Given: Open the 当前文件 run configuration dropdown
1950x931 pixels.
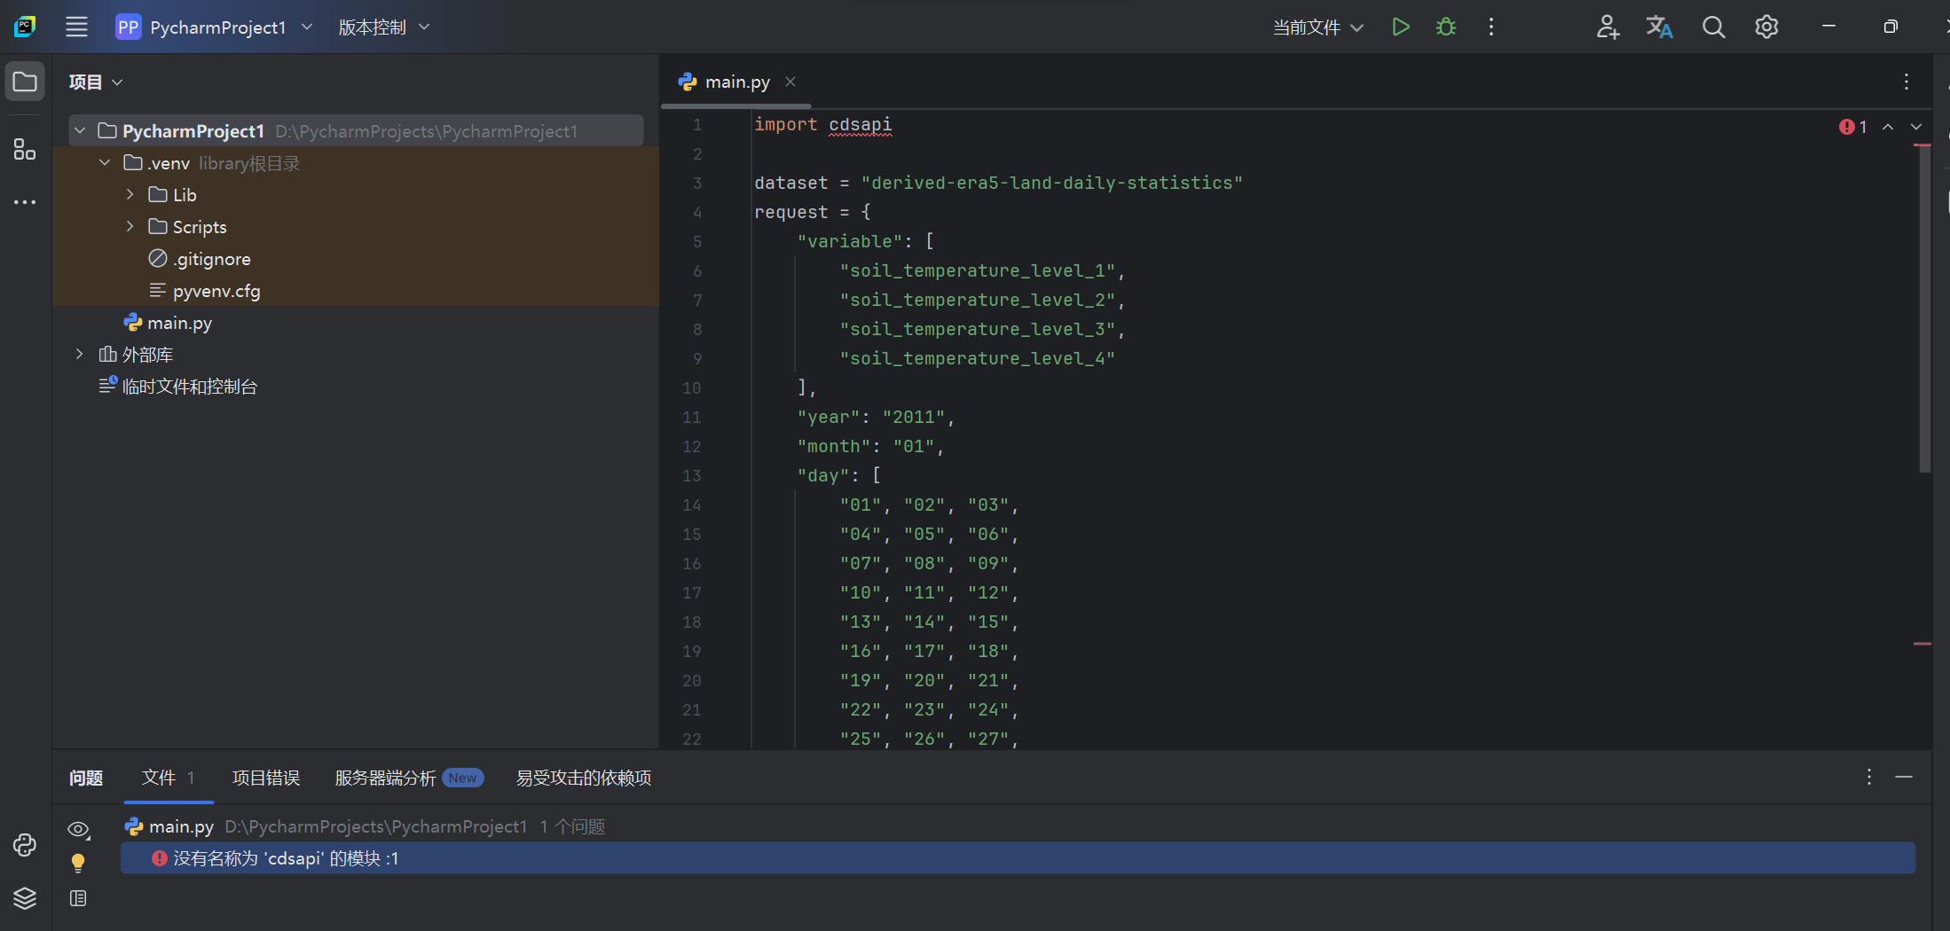Looking at the screenshot, I should [x=1317, y=27].
